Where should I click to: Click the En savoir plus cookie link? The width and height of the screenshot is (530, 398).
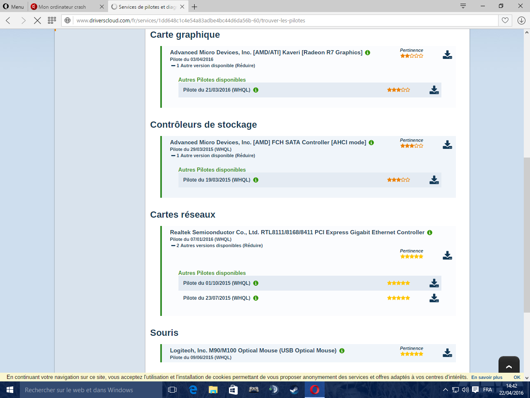487,377
